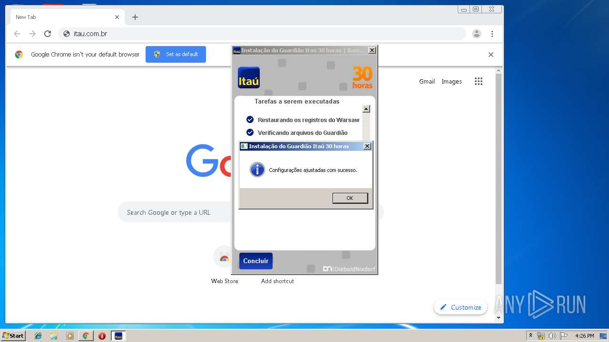Viewport: 609px width, 342px height.
Task: Dismiss the default browser infobar
Action: (x=491, y=55)
